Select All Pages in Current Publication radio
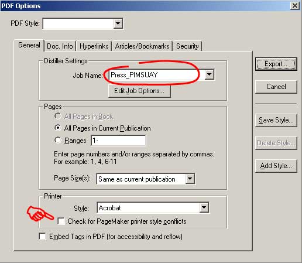This screenshot has height=263, width=302. (58, 128)
